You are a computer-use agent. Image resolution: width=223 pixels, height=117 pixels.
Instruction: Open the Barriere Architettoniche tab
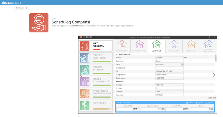click(208, 46)
